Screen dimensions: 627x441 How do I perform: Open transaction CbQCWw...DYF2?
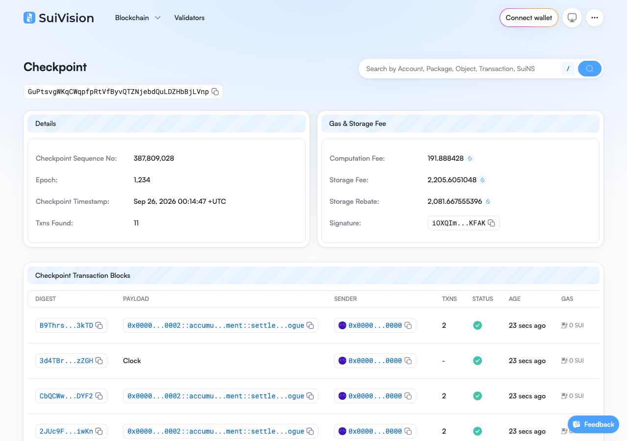tap(66, 396)
